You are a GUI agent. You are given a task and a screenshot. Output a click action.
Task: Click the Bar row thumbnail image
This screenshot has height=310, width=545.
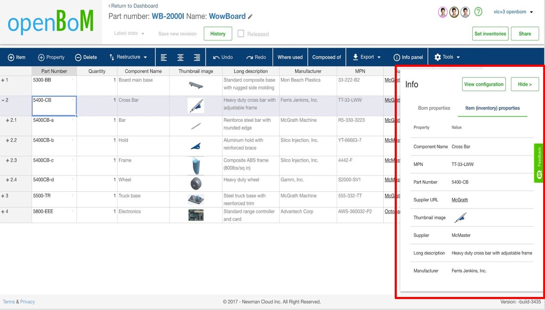(x=196, y=126)
